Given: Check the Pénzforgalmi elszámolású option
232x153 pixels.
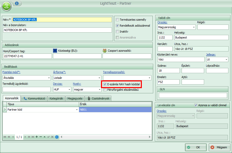Looking at the screenshot, I should coord(105,90).
